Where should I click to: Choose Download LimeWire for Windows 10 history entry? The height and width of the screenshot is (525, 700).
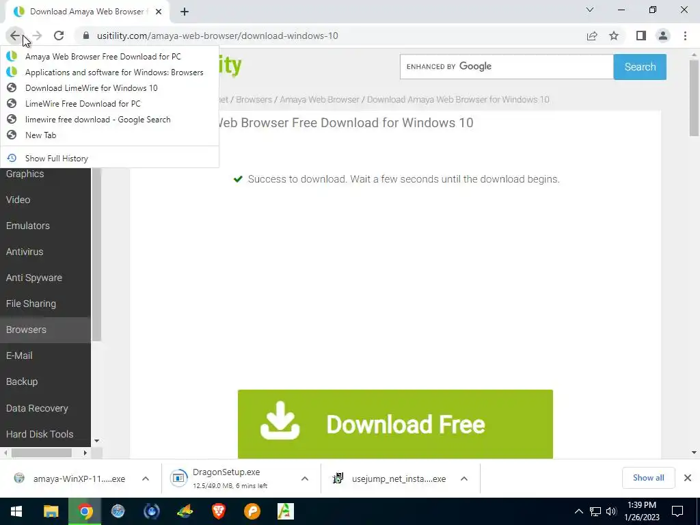click(109, 88)
